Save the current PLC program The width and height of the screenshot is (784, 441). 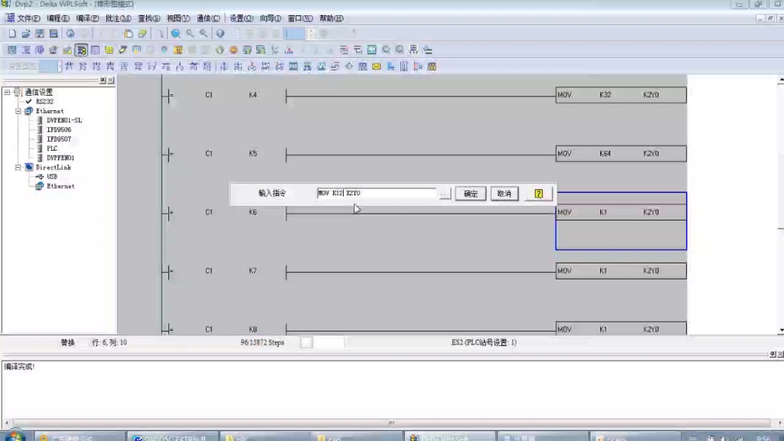pyautogui.click(x=38, y=34)
